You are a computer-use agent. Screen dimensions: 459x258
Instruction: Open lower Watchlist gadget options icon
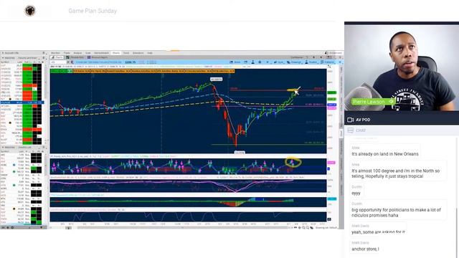click(43, 148)
